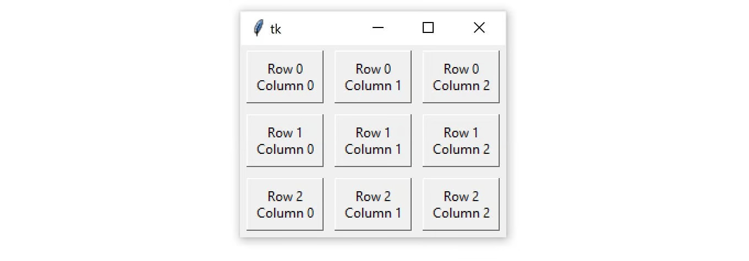
Task: Close the tk window
Action: 479,28
